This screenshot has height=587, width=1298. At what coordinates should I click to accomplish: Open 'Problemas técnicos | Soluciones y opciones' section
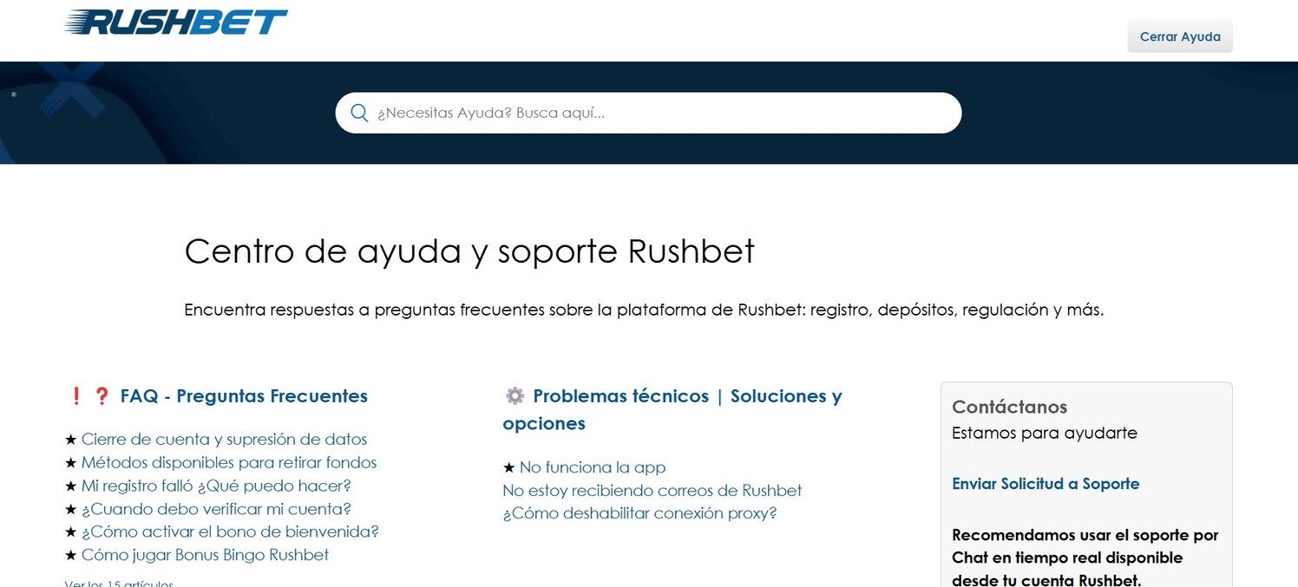point(672,409)
